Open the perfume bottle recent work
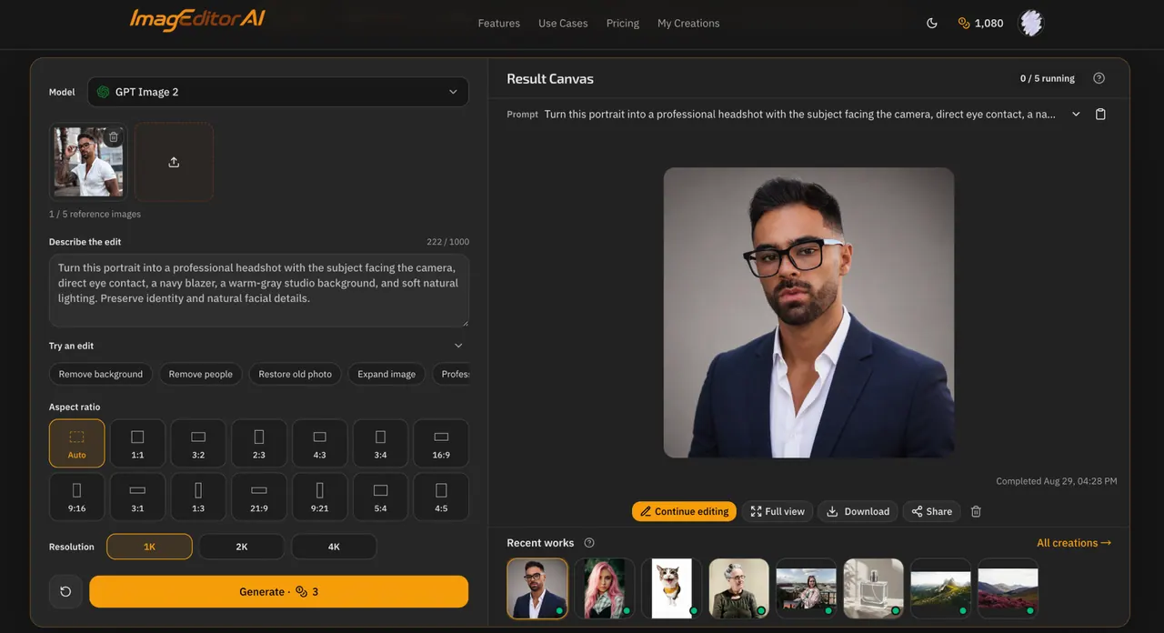Screen dimensions: 1164x633 874,589
